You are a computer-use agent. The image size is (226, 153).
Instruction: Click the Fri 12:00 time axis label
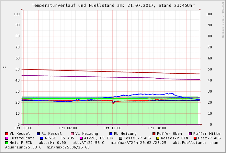click(x=112, y=128)
